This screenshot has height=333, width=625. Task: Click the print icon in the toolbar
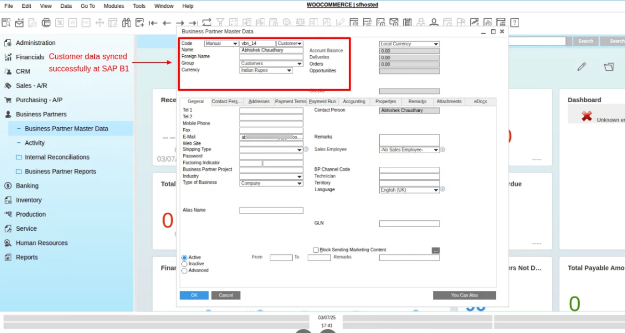[47, 22]
